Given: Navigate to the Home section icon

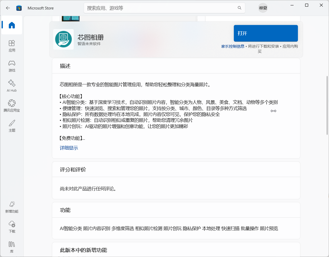Looking at the screenshot, I should [12, 25].
